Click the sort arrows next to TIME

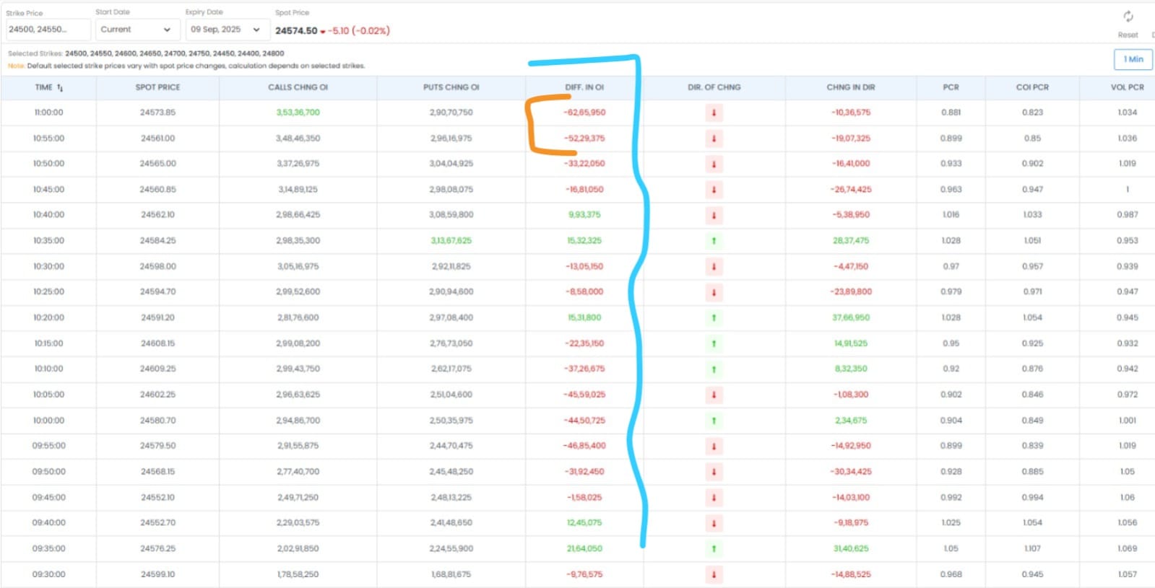pos(60,88)
